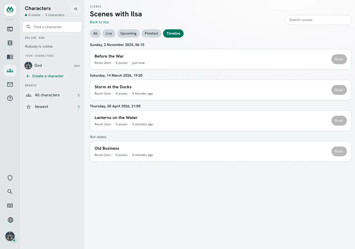Select the All filter tab

(x=95, y=33)
